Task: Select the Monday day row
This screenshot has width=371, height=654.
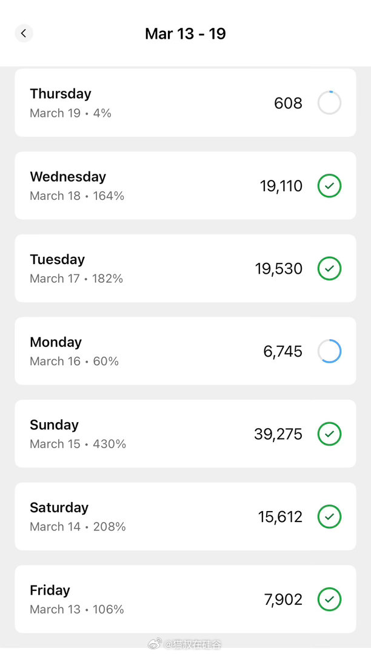Action: tap(152, 351)
